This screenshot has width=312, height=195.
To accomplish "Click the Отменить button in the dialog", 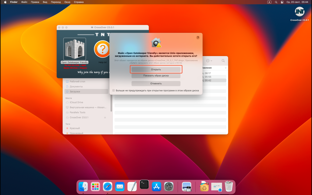I will [156, 83].
